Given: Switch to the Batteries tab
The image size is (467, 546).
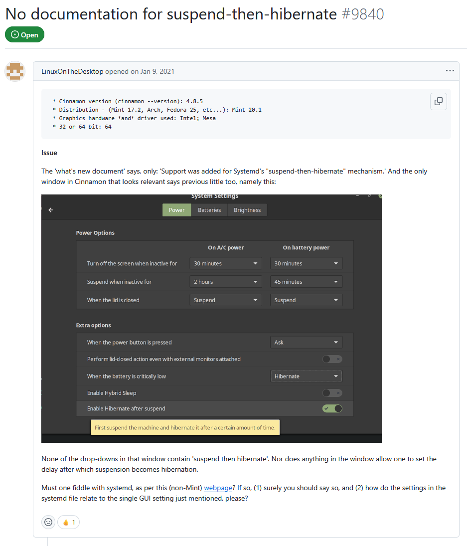Looking at the screenshot, I should pyautogui.click(x=209, y=210).
